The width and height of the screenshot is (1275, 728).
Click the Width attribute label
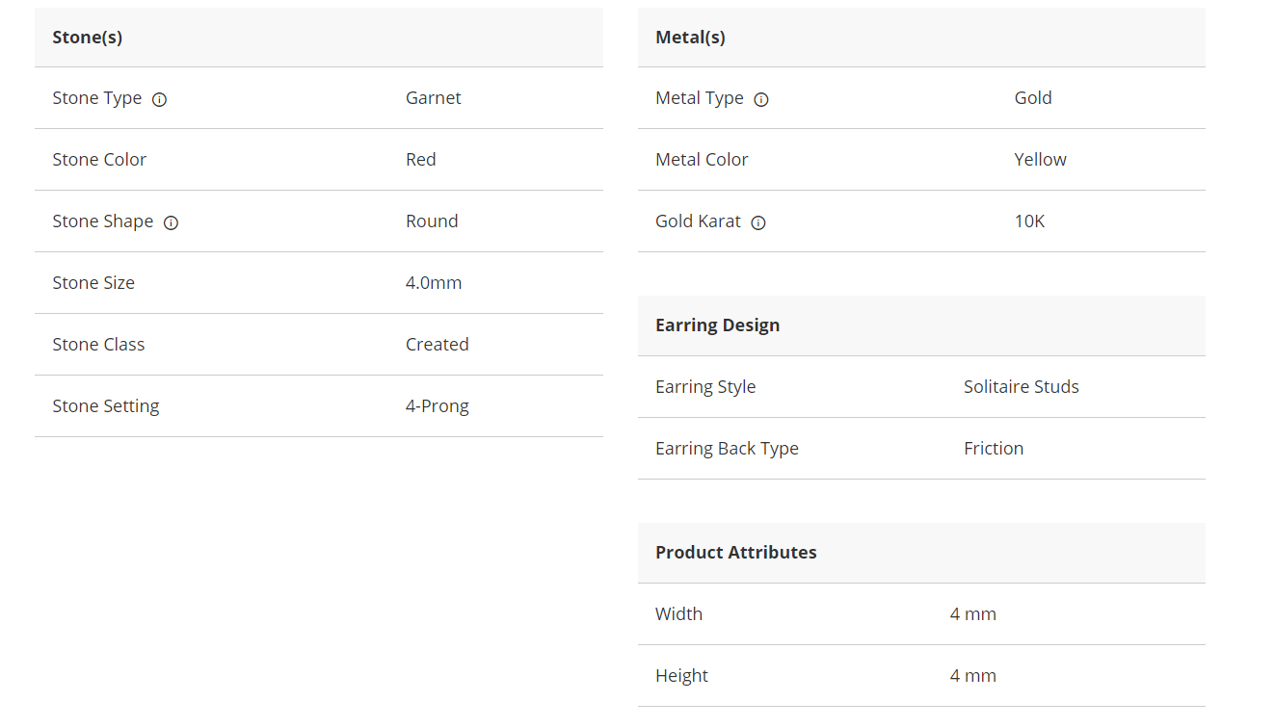(678, 614)
